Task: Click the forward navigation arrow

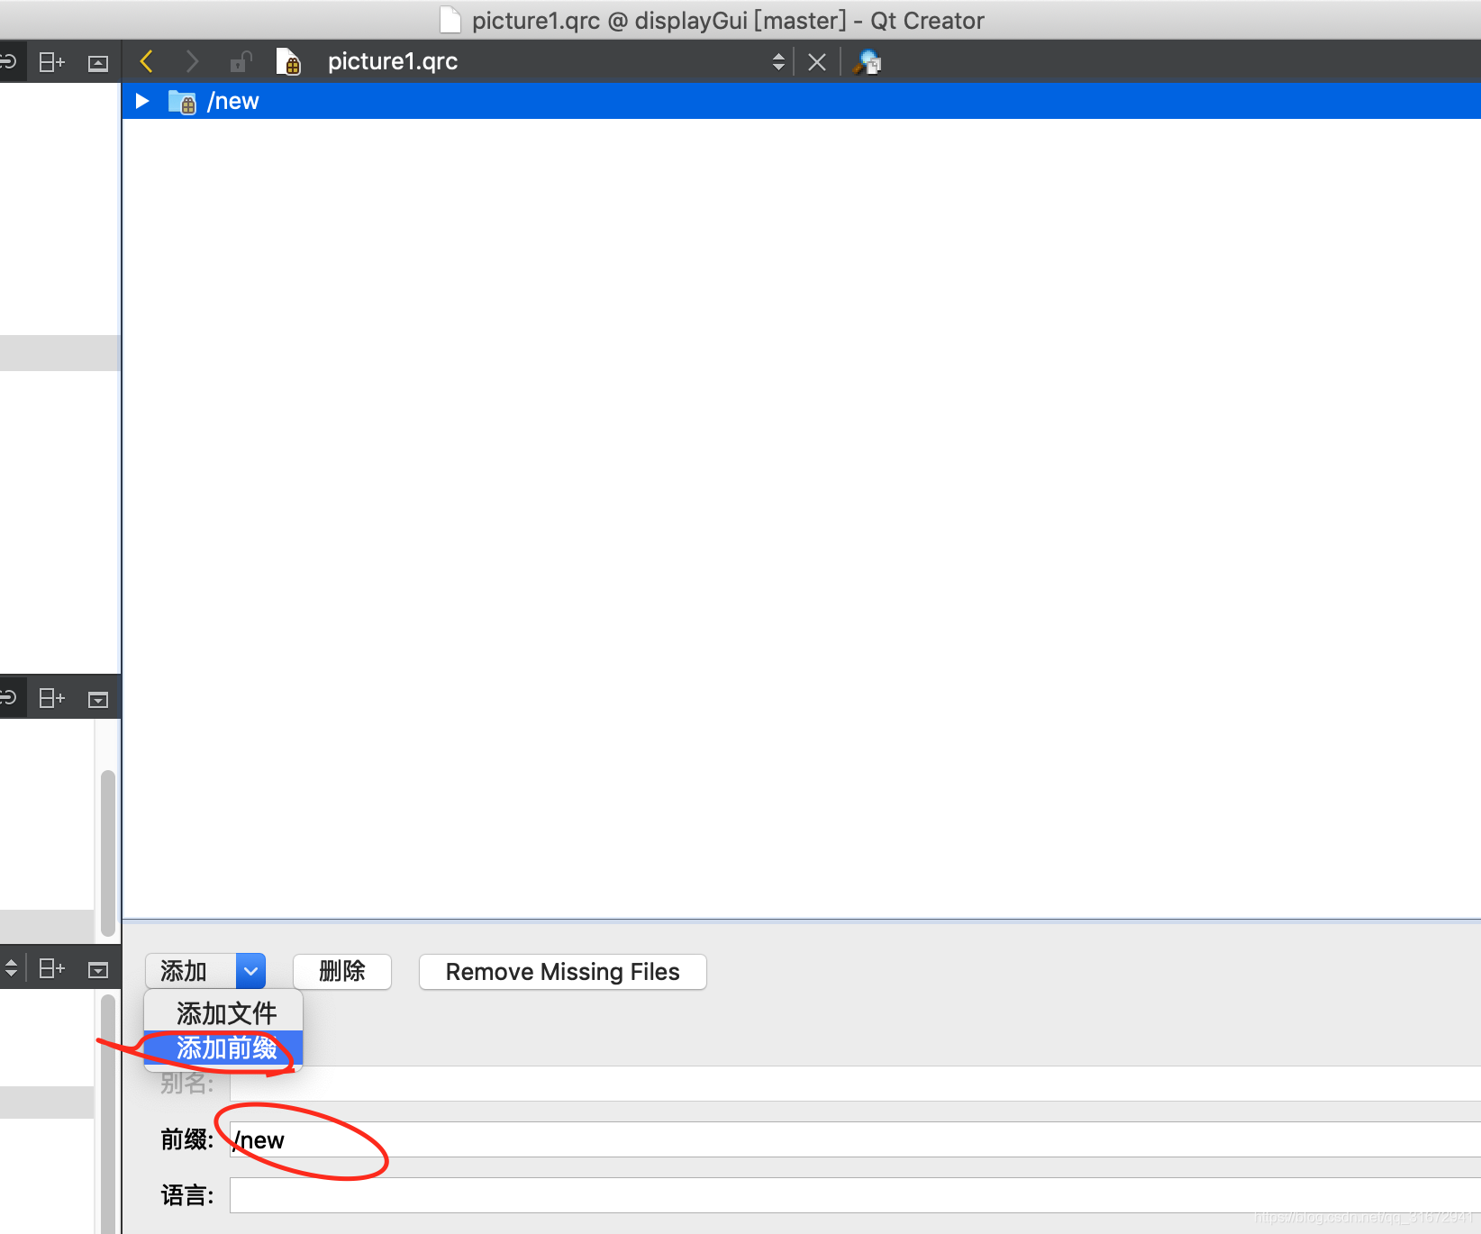Action: 192,61
